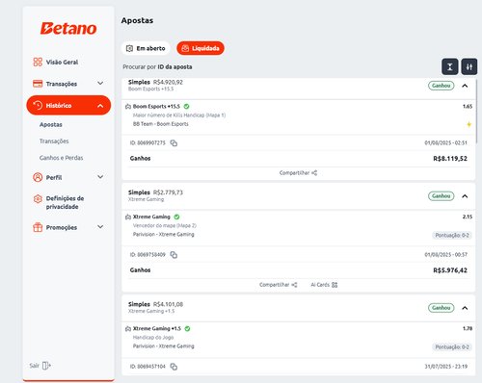The height and width of the screenshot is (383, 482).
Task: Click share icon on R$8.119,52 bet
Action: pyautogui.click(x=314, y=173)
